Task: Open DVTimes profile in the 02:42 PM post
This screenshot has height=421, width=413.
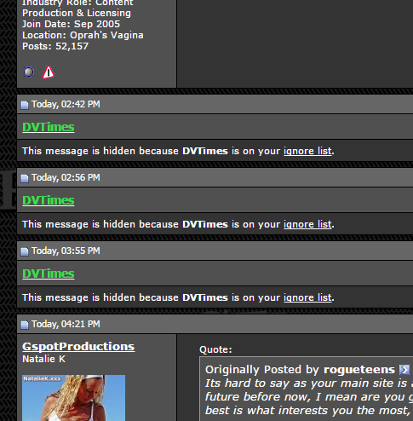Action: pyautogui.click(x=49, y=127)
